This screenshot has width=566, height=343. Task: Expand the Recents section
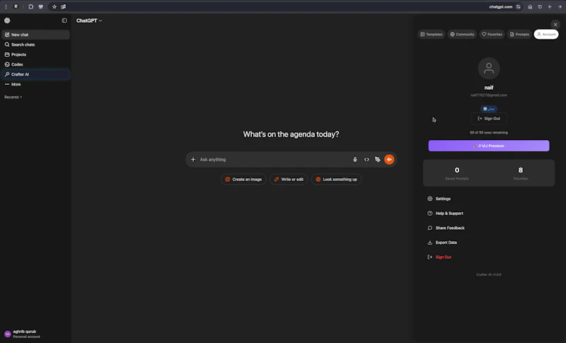coord(13,97)
